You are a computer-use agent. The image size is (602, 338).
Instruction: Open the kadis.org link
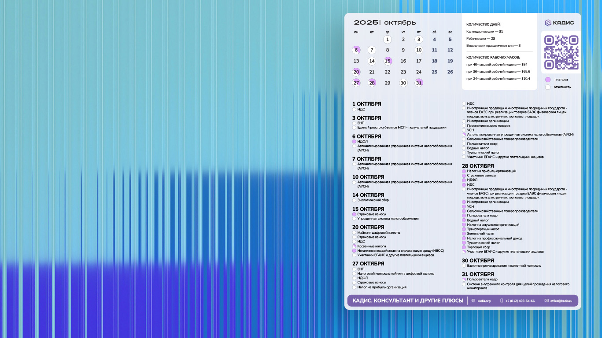tap(484, 301)
